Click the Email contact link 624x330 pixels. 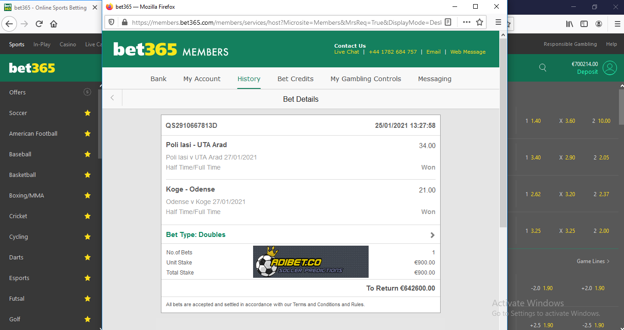tap(433, 52)
